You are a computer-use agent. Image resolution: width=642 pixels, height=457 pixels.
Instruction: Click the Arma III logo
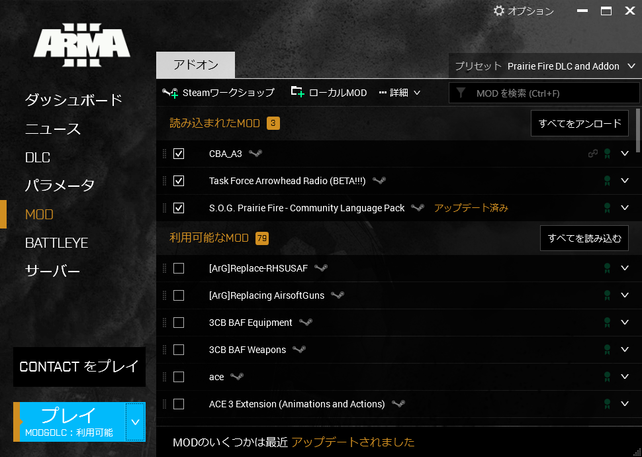pos(82,45)
